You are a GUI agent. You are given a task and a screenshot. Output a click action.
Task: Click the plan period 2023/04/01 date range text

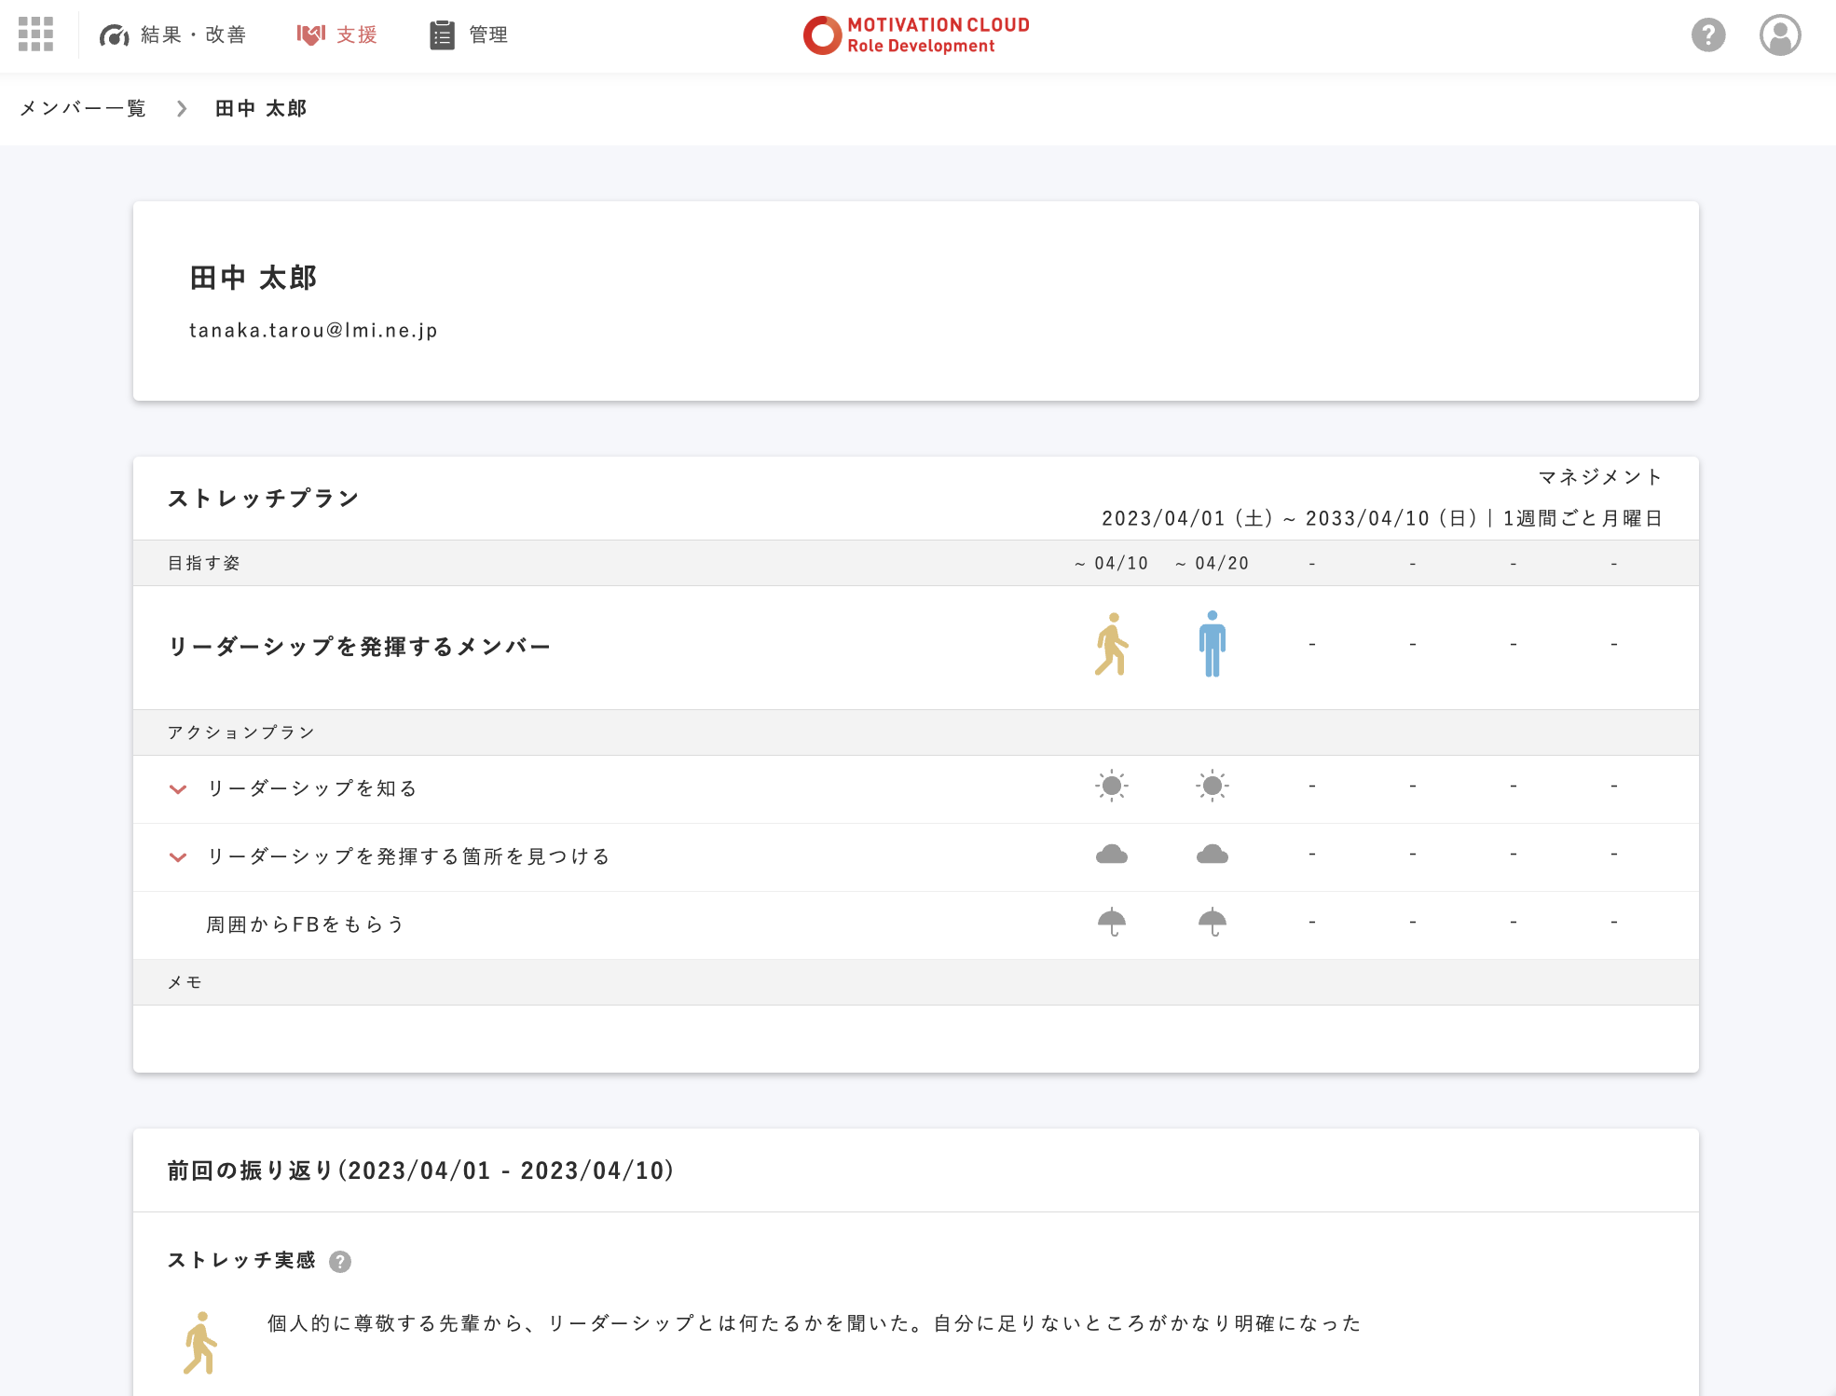click(x=1382, y=518)
